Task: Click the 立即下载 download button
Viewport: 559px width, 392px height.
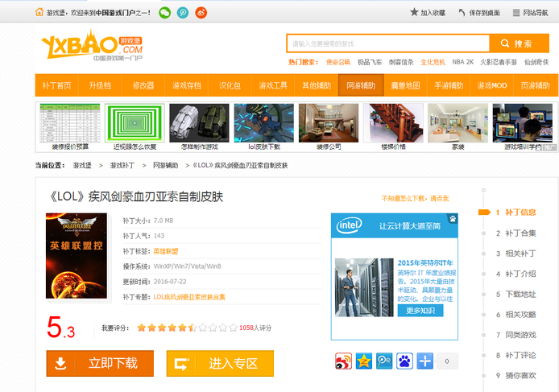Action: pos(100,364)
